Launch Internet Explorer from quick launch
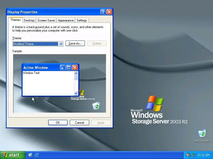Viewport: 213px width, 159px height. pos(36,155)
